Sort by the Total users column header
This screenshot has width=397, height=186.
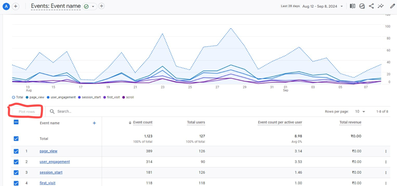pyautogui.click(x=196, y=122)
